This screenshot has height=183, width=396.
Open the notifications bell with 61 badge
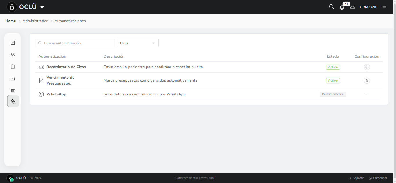(342, 7)
